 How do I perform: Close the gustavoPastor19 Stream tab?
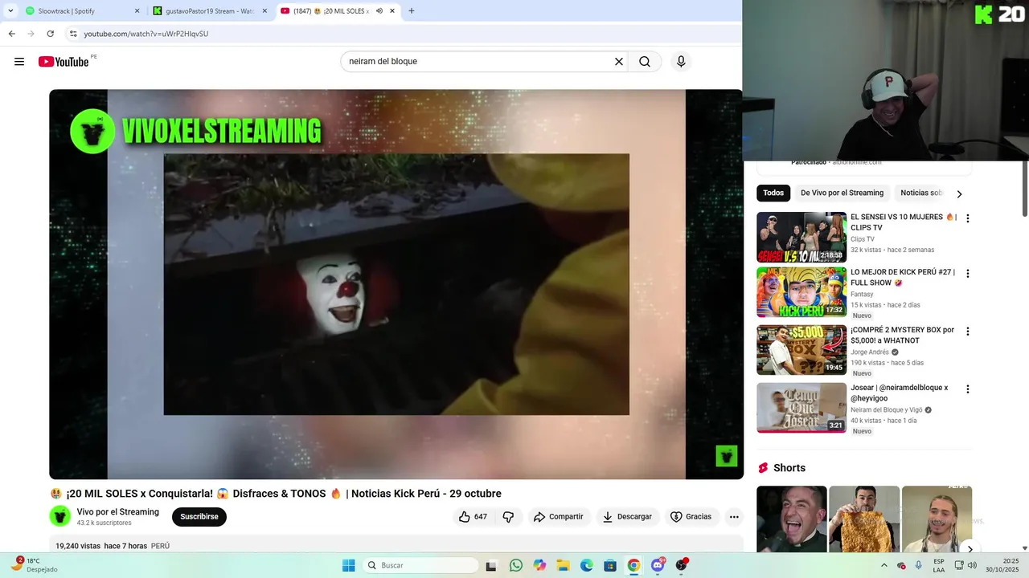pyautogui.click(x=264, y=11)
